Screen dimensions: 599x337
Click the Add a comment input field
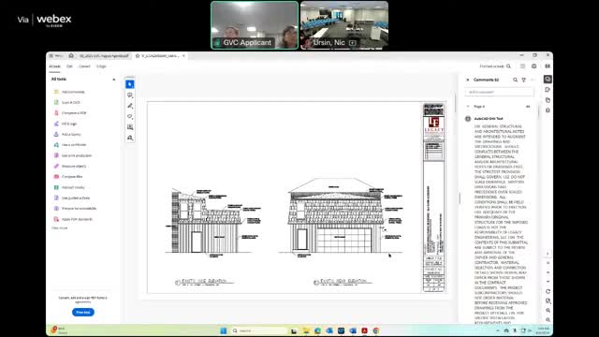[499, 92]
